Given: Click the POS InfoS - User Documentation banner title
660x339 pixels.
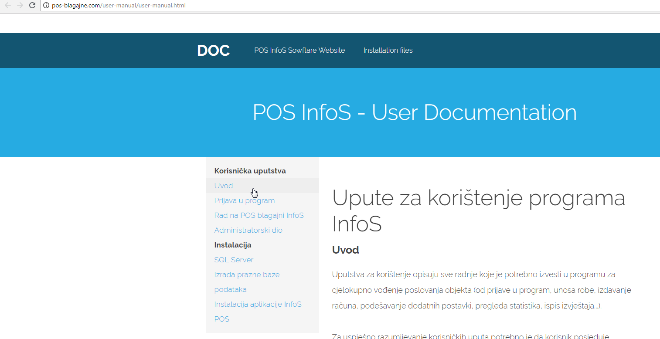Looking at the screenshot, I should [415, 112].
